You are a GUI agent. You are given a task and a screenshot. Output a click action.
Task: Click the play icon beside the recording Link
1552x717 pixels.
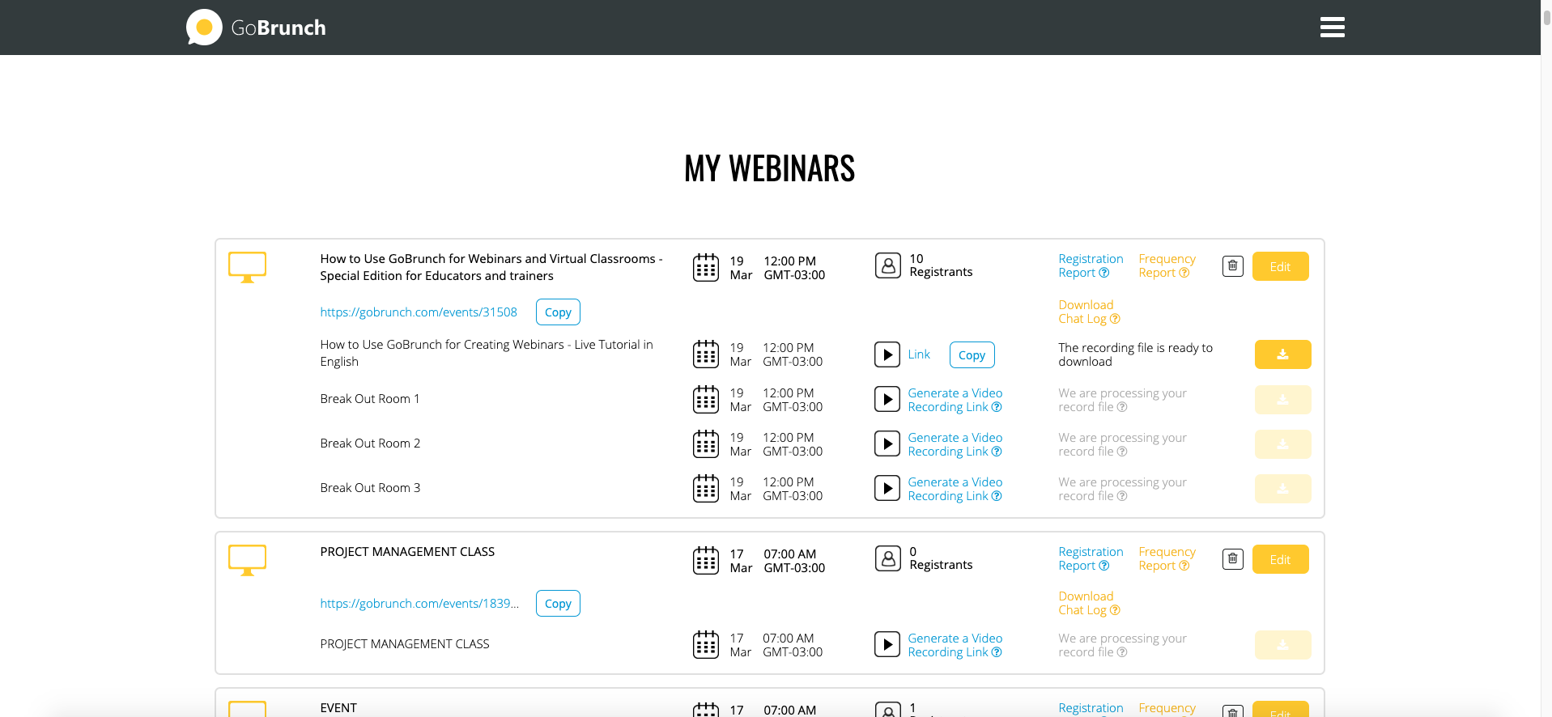tap(887, 354)
